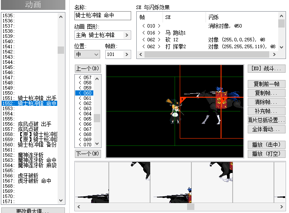The image size is (289, 213).
Task: Click frame list scroll down arrow
Action: pos(97,143)
